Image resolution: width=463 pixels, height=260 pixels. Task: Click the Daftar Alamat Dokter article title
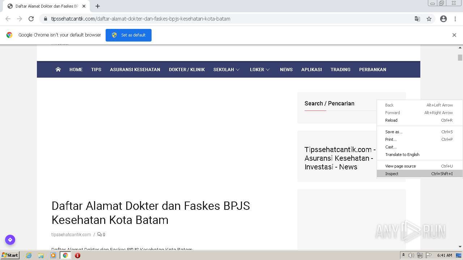[x=151, y=213]
